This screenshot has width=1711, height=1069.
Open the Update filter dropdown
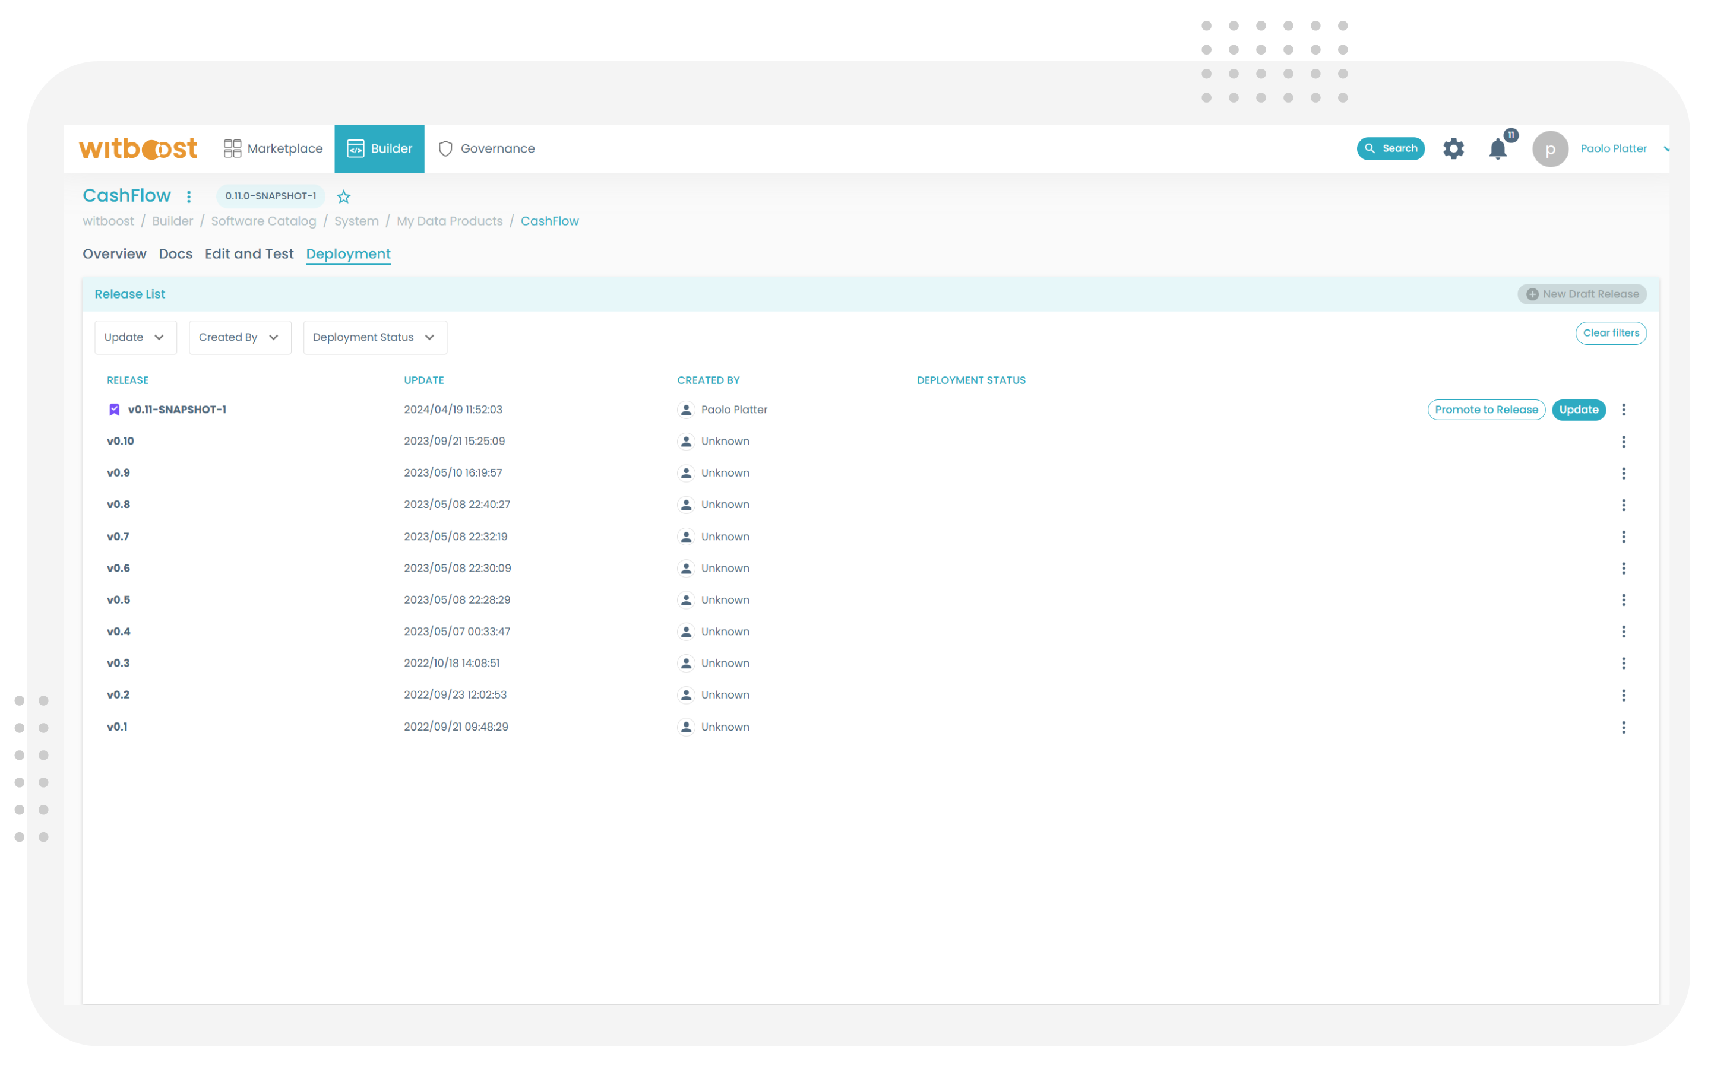pyautogui.click(x=135, y=337)
